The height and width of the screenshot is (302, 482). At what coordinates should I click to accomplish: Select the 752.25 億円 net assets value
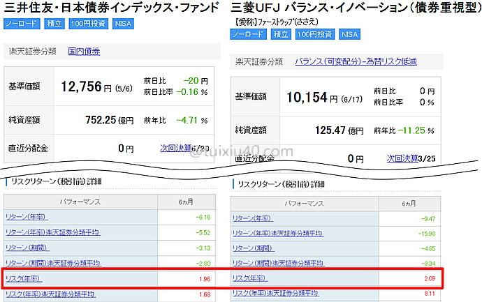110,120
